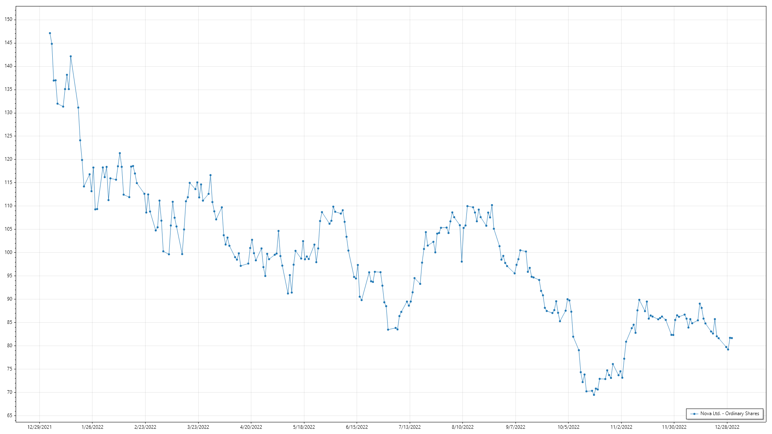This screenshot has height=434, width=772.
Task: Click the 85 y-axis label
Action: pyautogui.click(x=10, y=322)
